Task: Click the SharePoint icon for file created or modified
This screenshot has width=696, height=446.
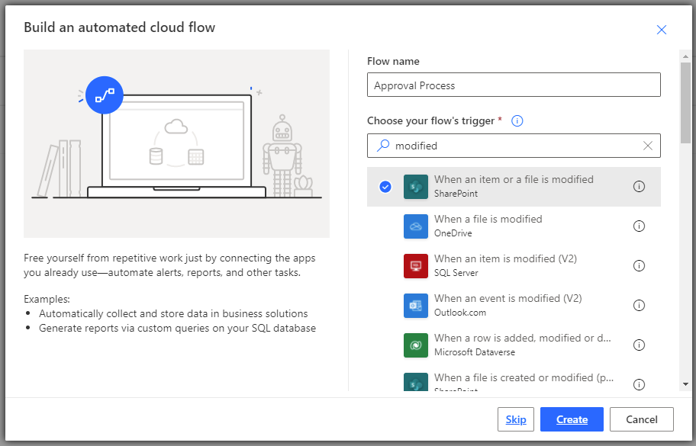Action: 415,382
